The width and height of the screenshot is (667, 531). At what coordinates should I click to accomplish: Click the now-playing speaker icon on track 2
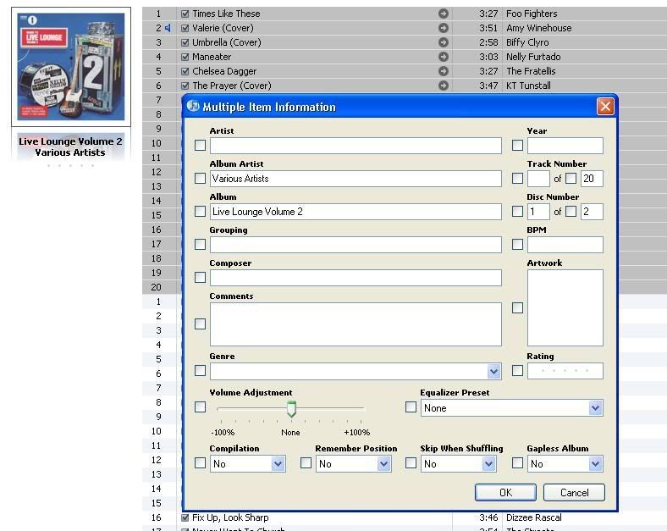pos(168,28)
